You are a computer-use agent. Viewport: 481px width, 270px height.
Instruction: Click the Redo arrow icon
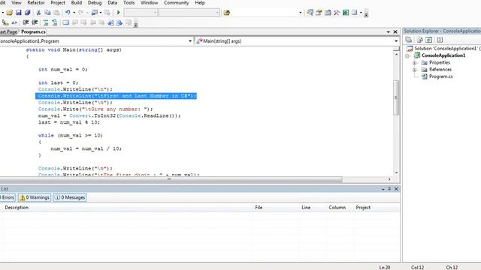[81, 13]
